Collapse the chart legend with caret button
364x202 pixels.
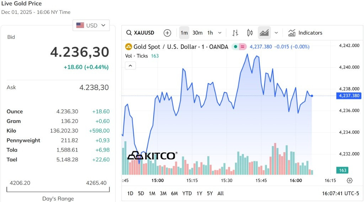(x=130, y=66)
